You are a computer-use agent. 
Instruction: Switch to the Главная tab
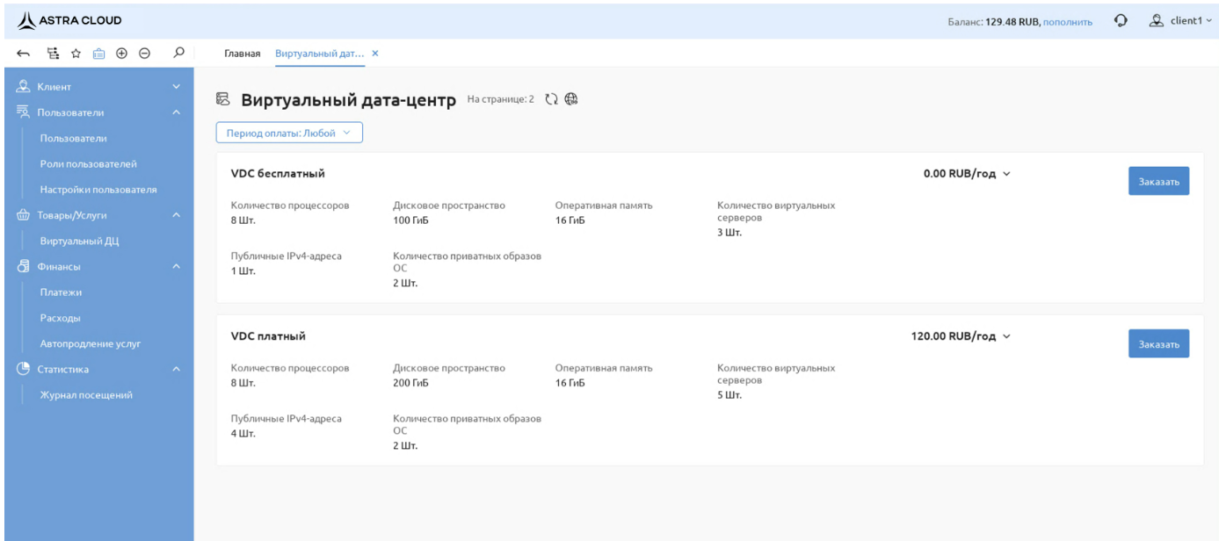(243, 54)
